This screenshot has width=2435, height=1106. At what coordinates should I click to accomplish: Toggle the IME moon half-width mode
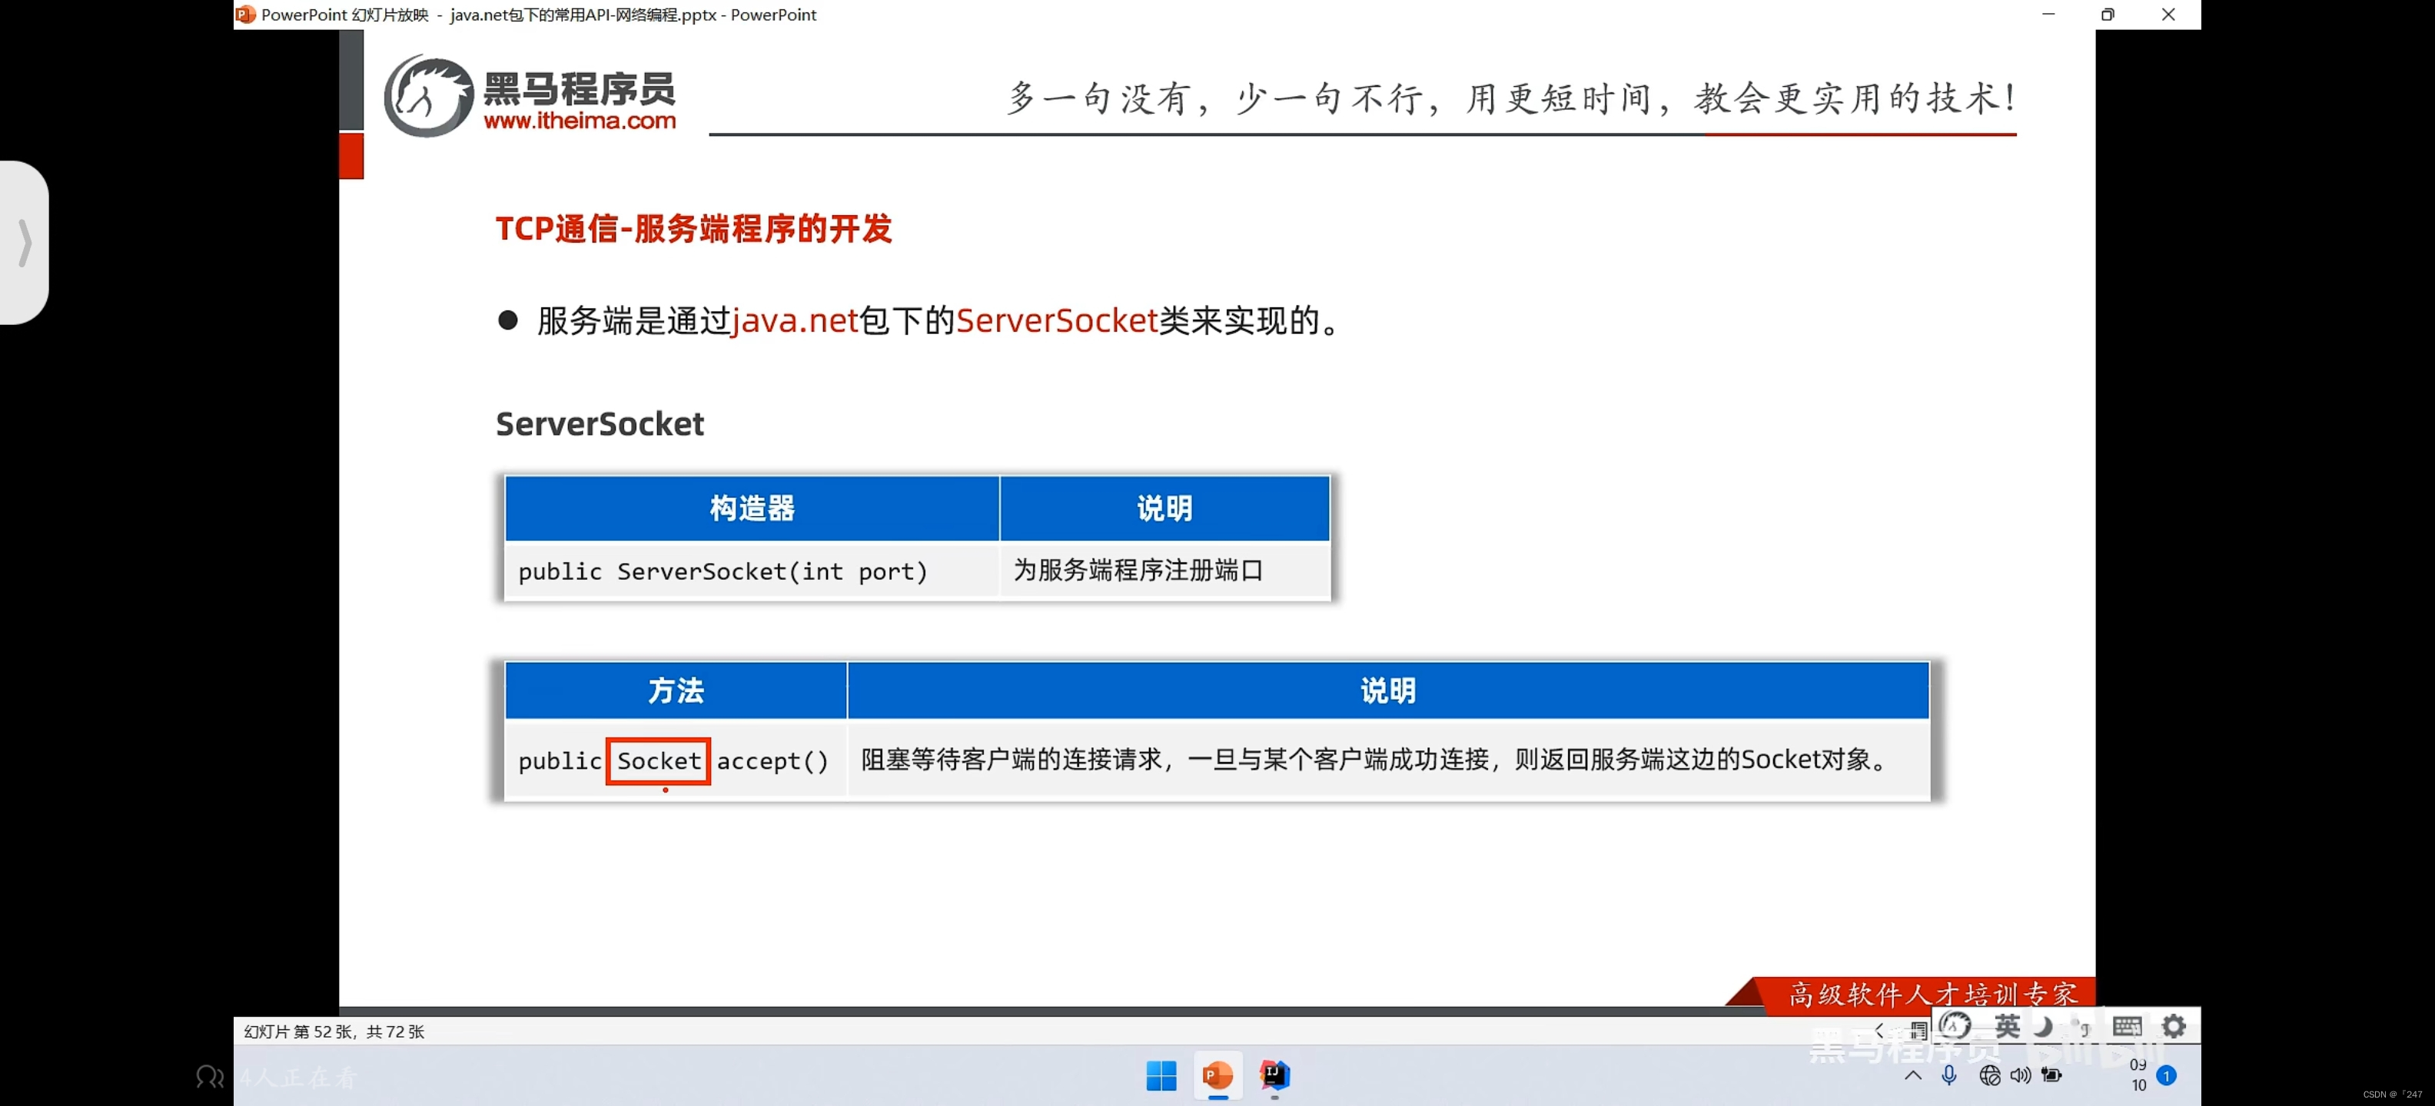[x=2043, y=1025]
